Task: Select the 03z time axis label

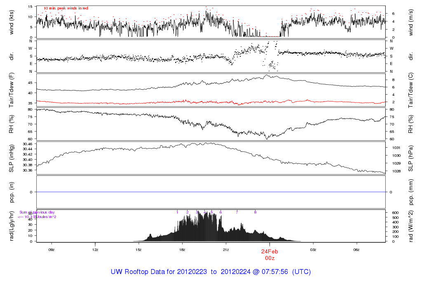Action: tap(313, 249)
